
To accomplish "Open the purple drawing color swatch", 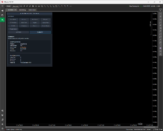I will [x=161, y=48].
